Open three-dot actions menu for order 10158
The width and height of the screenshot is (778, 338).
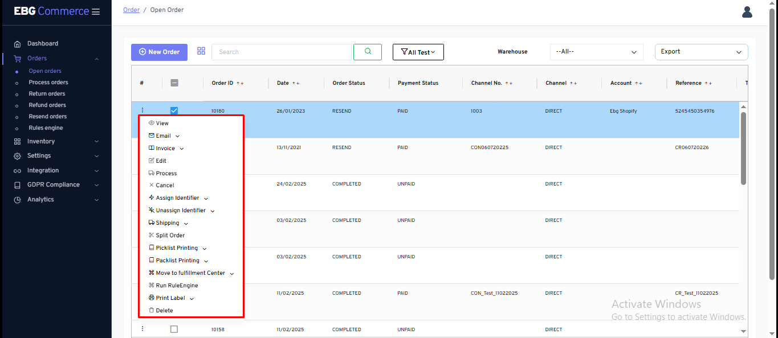142,329
